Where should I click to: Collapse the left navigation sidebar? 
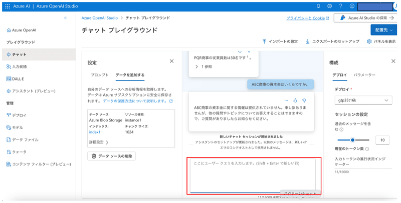[x=66, y=18]
